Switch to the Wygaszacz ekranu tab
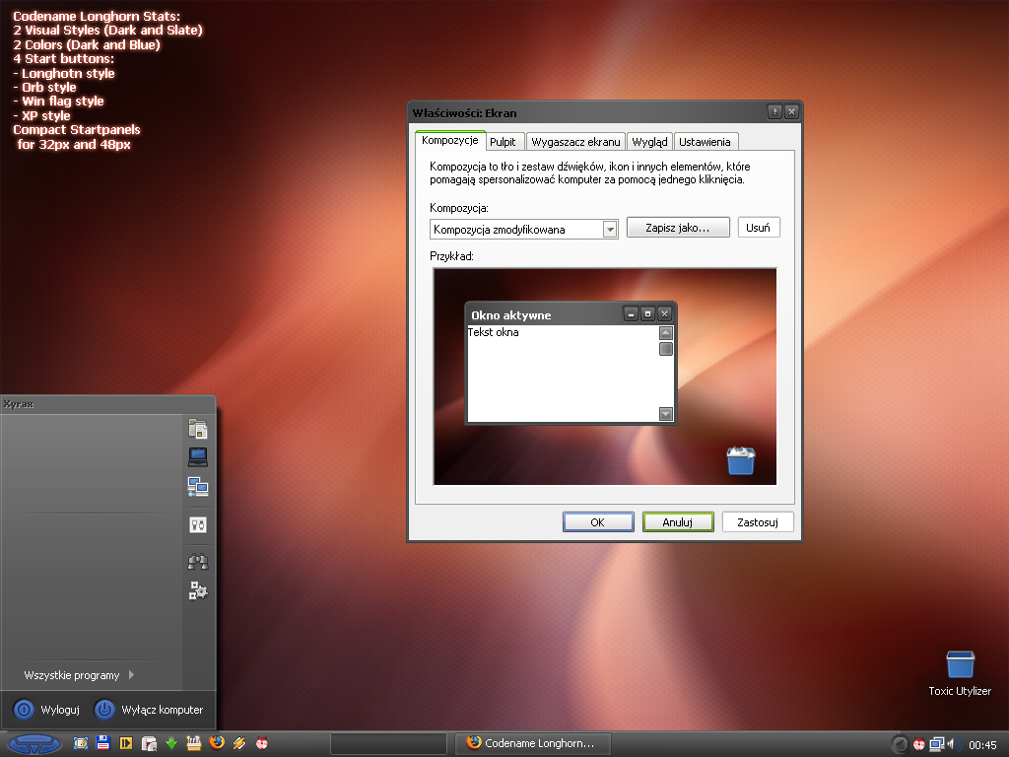The width and height of the screenshot is (1009, 757). click(575, 142)
